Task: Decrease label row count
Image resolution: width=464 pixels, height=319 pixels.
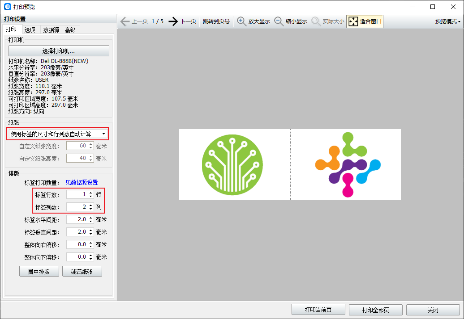Action: pos(91,196)
